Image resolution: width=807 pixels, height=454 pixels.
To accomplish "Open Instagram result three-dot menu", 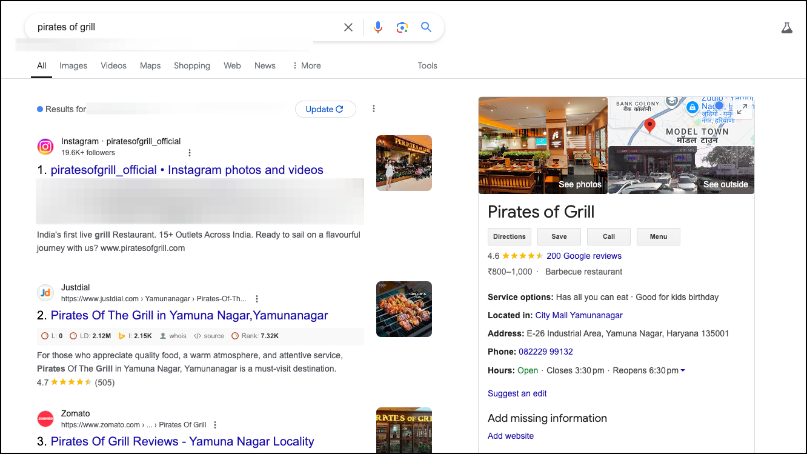I will [x=190, y=153].
